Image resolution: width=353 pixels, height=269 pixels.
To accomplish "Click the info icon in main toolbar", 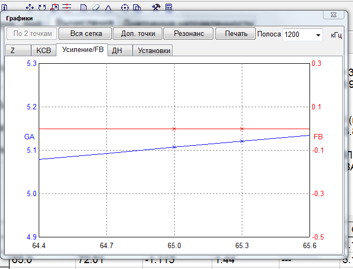I will click(x=4, y=8).
